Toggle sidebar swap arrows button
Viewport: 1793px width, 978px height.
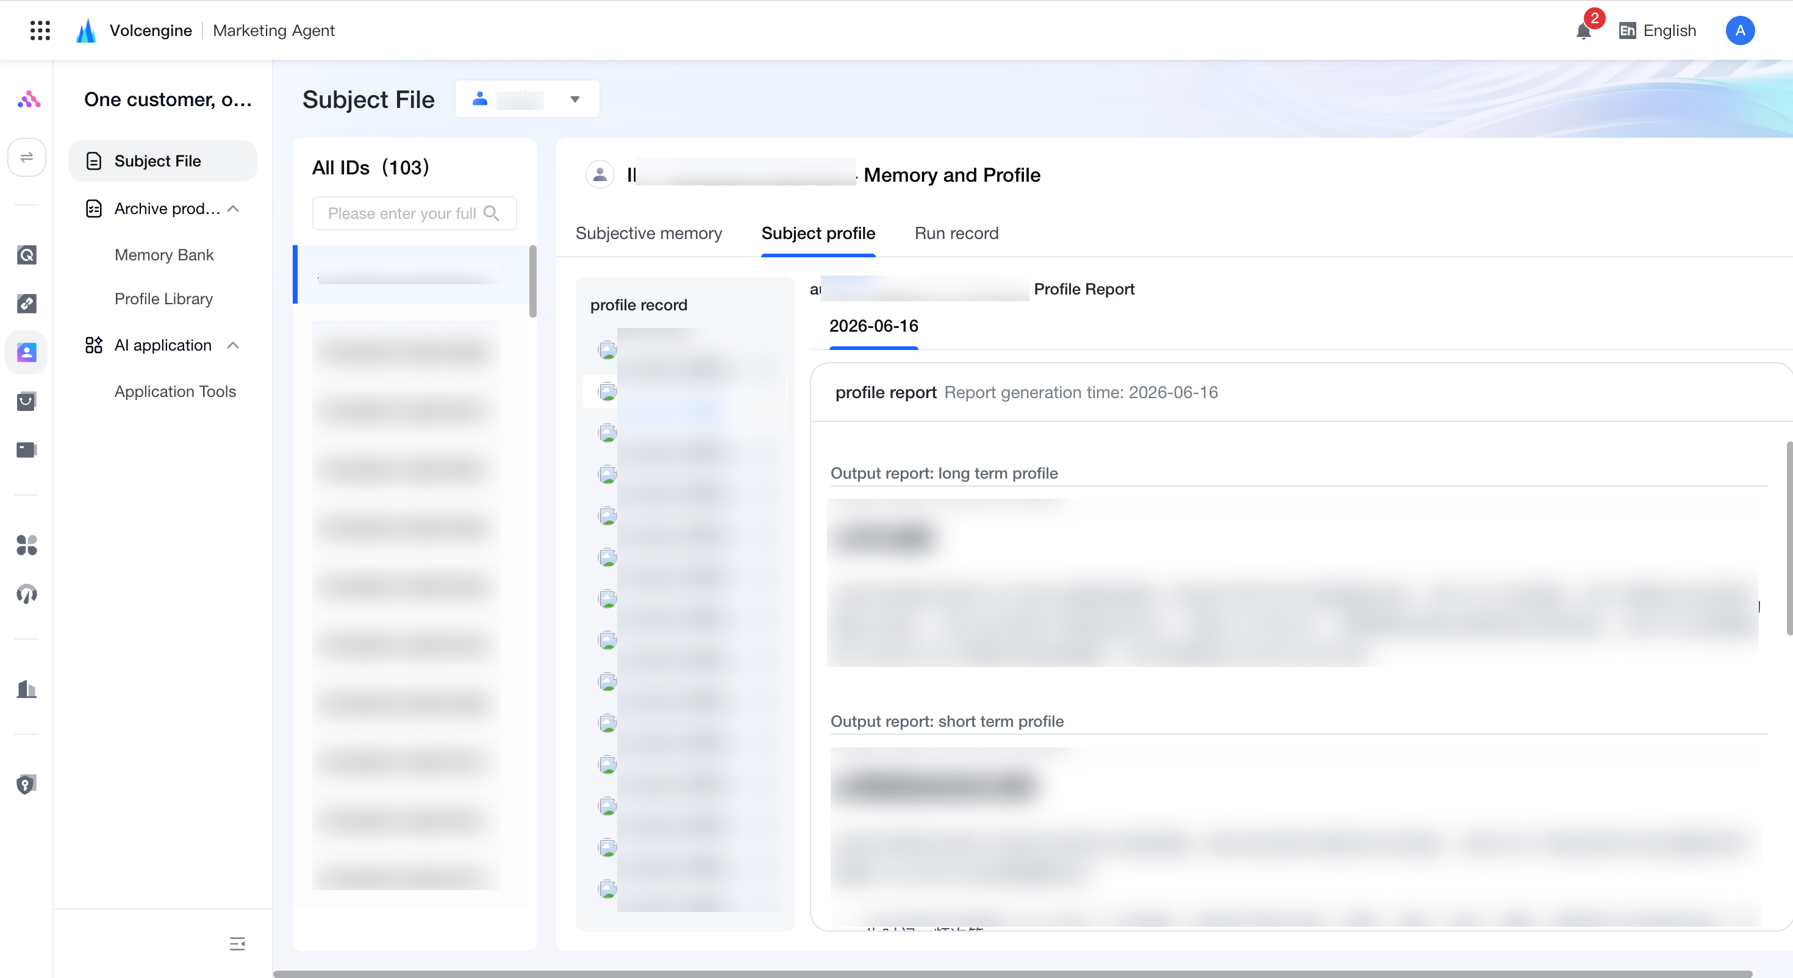coord(26,157)
